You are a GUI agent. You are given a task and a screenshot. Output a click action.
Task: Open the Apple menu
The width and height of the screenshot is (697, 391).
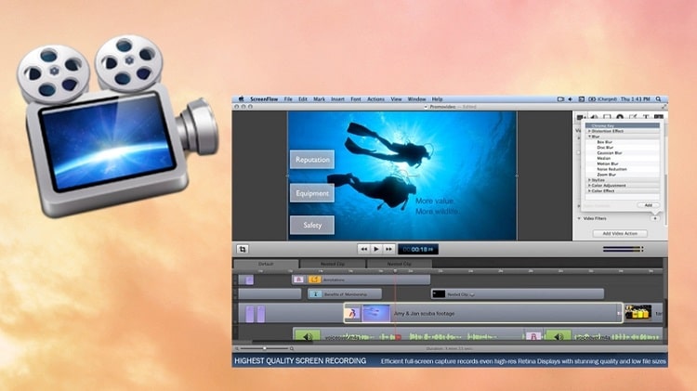[242, 99]
